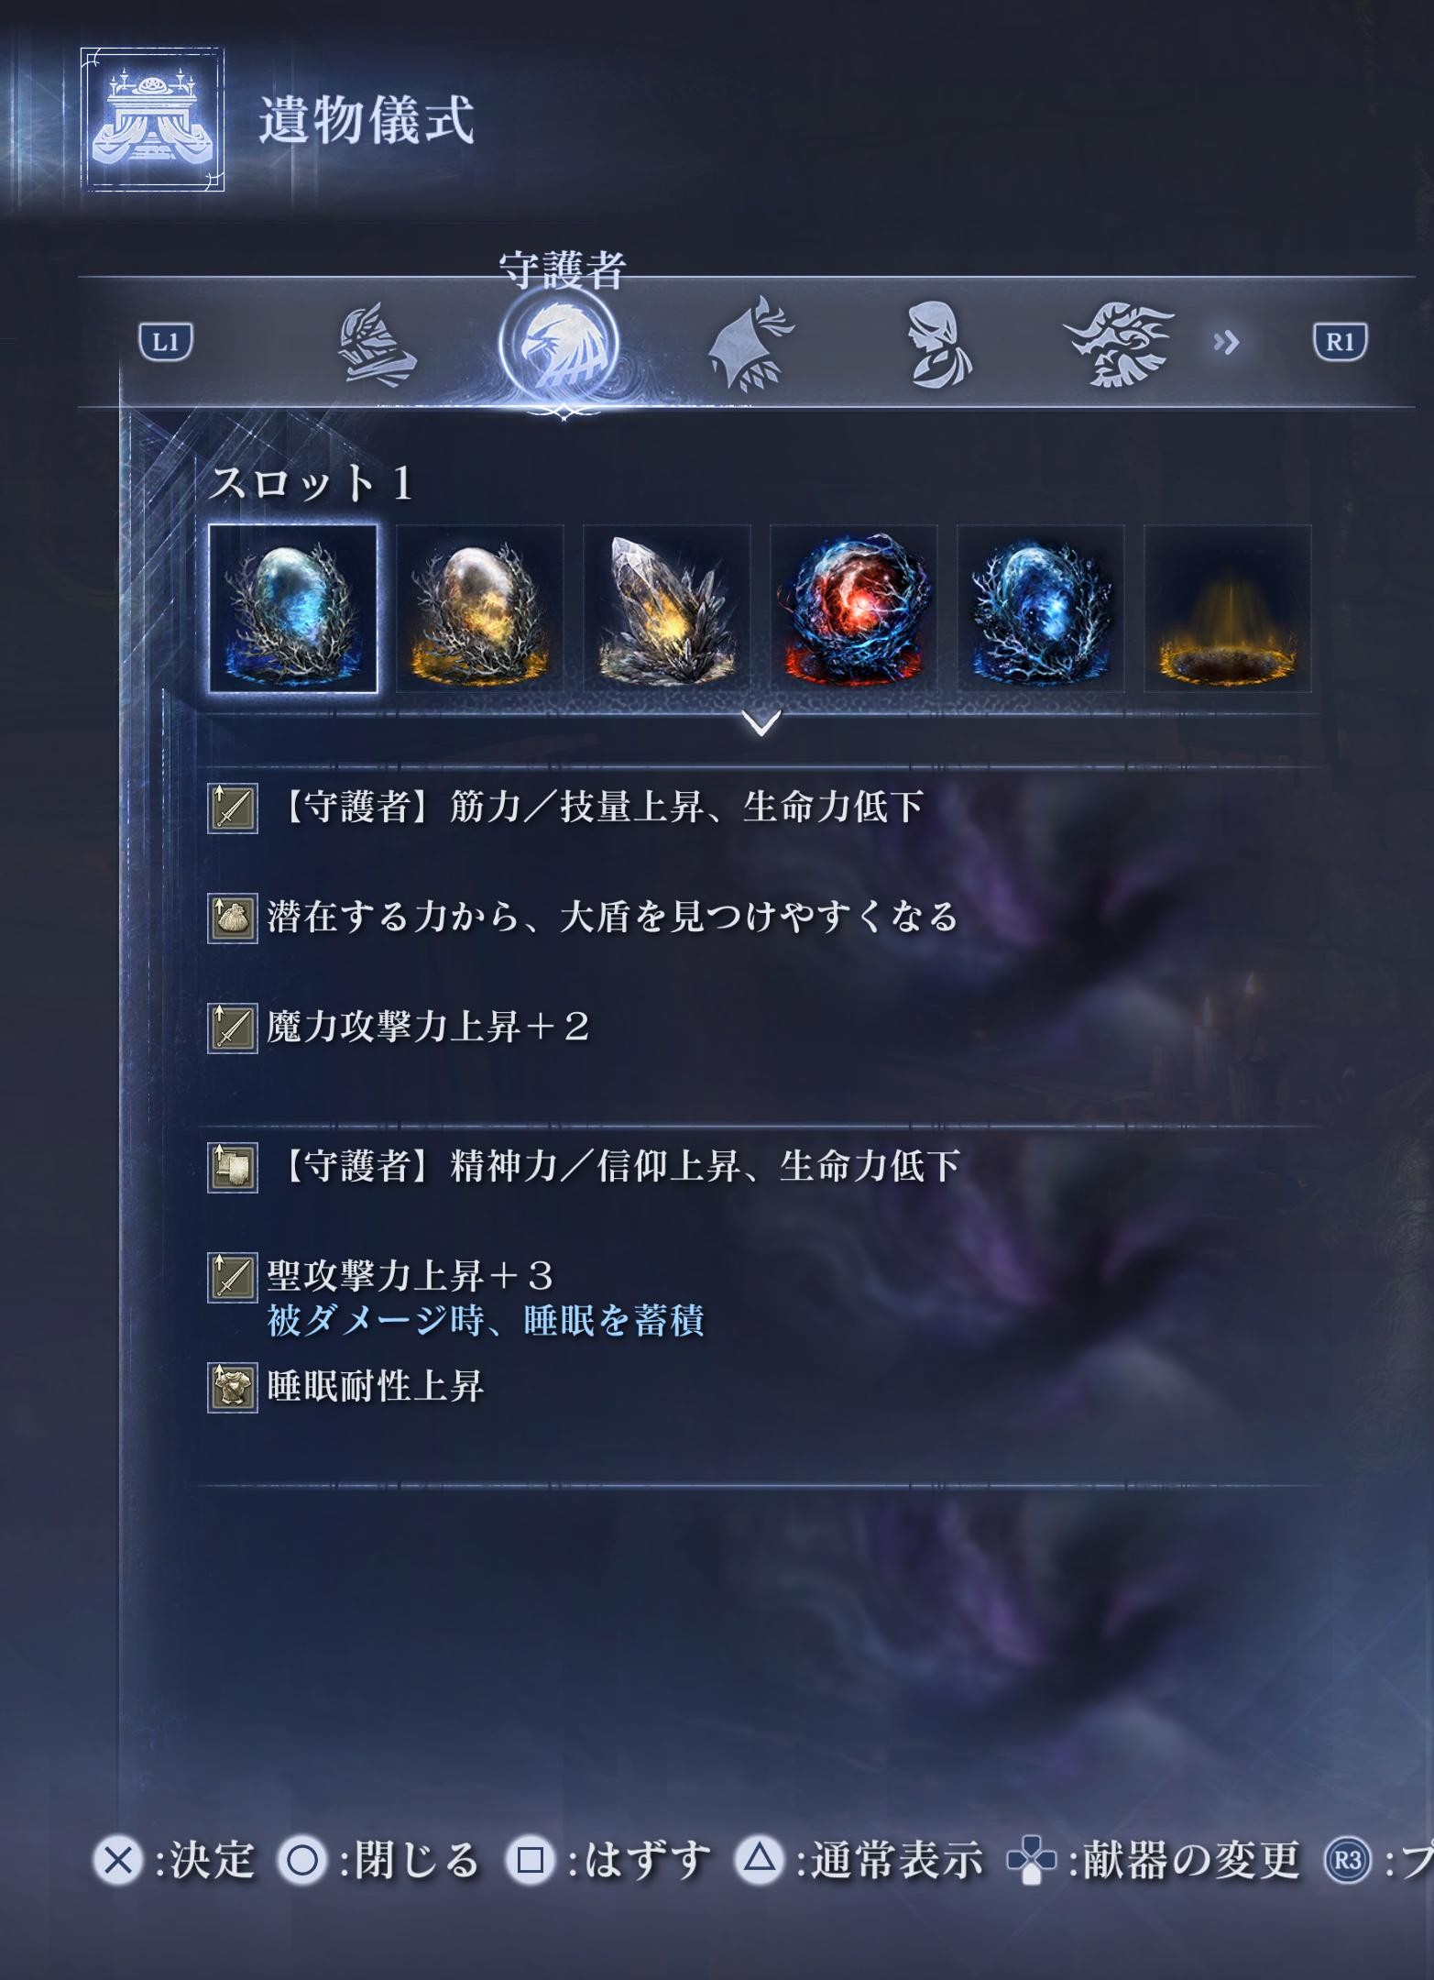Click the triangle 通常表示 display toggle
Image resolution: width=1434 pixels, height=1980 pixels.
tap(859, 1860)
